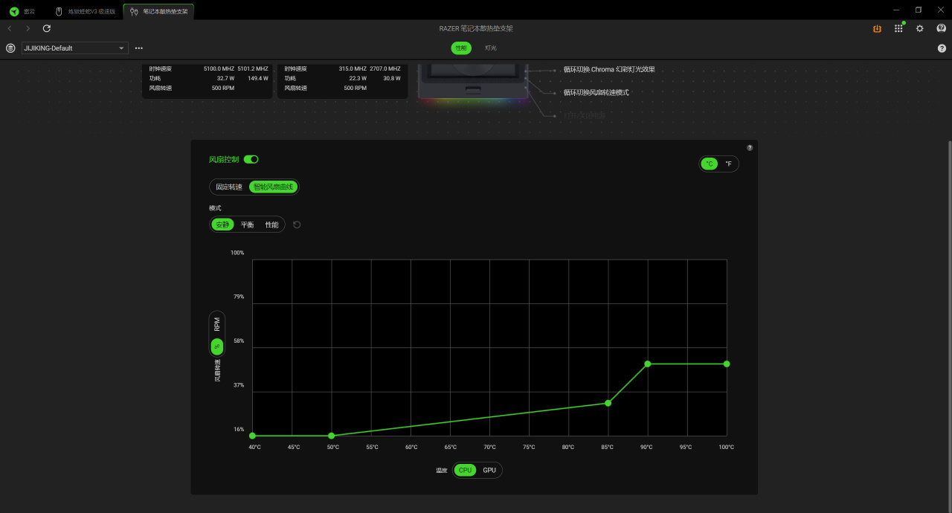Click the 2707.0 MHZ clock value

[385, 68]
